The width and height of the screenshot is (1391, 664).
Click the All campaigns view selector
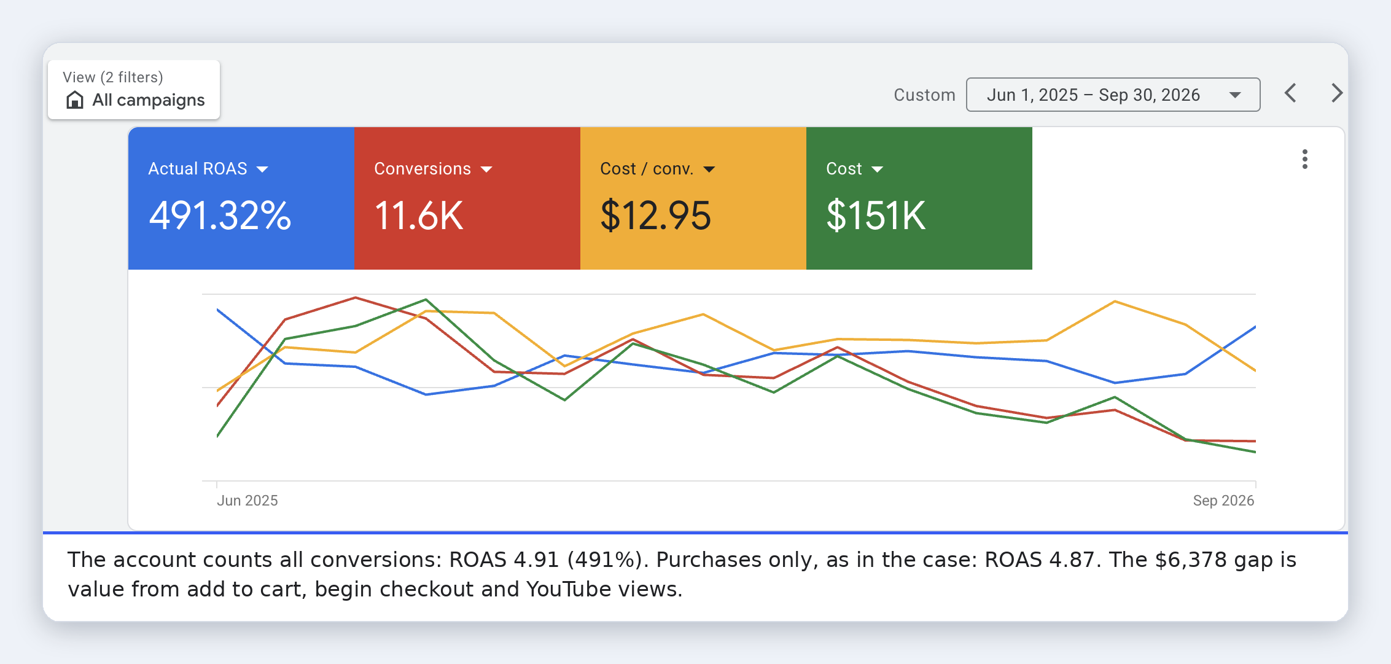[134, 90]
